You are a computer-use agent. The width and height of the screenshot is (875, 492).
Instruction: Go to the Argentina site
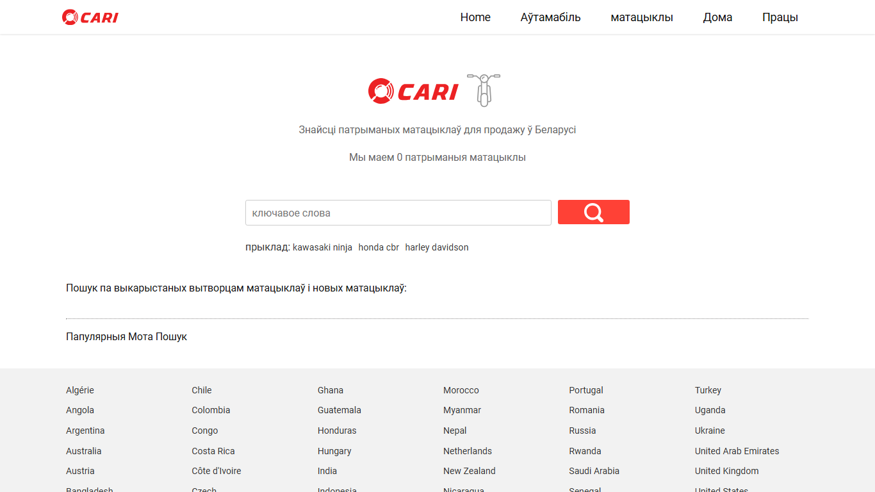point(85,430)
